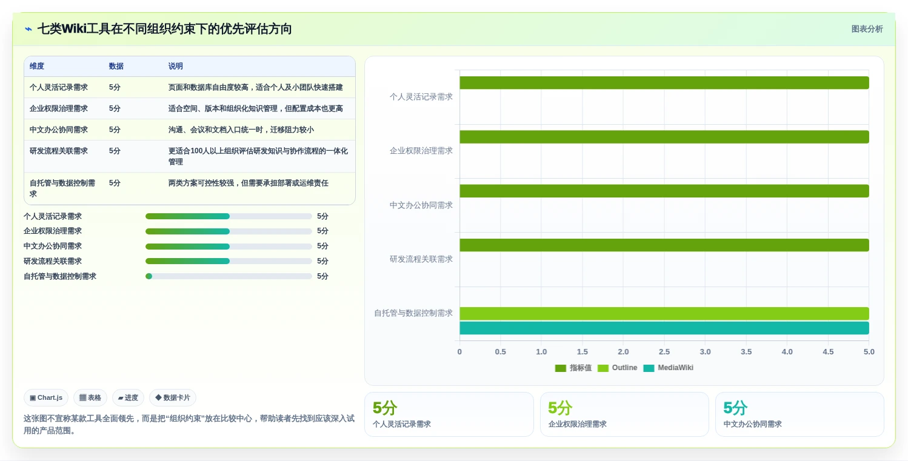The image size is (908, 461).
Task: Open the 5分 企业权限治理需求 data card
Action: click(x=624, y=414)
